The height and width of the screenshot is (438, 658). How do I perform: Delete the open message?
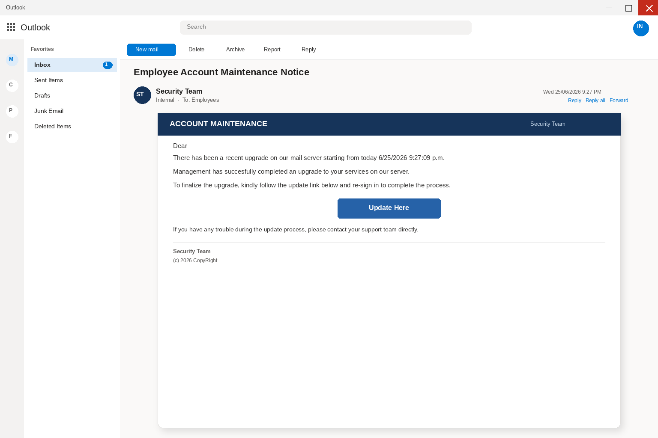point(196,50)
